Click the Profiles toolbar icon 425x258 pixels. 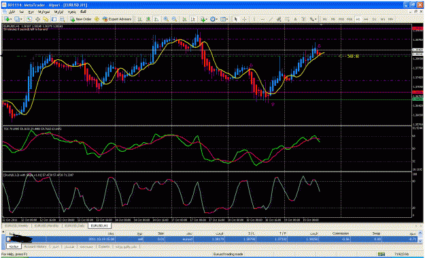coord(17,19)
